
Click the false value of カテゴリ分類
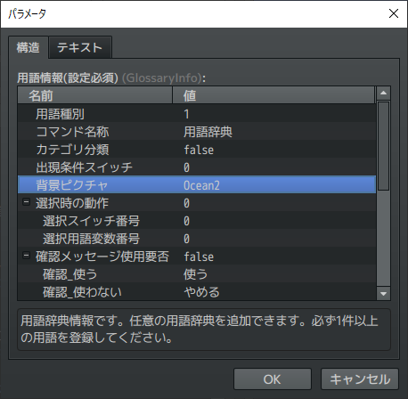click(x=199, y=150)
